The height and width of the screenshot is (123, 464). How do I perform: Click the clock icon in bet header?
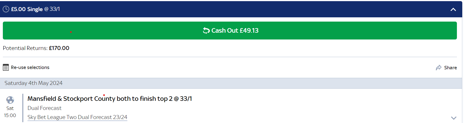coord(6,9)
